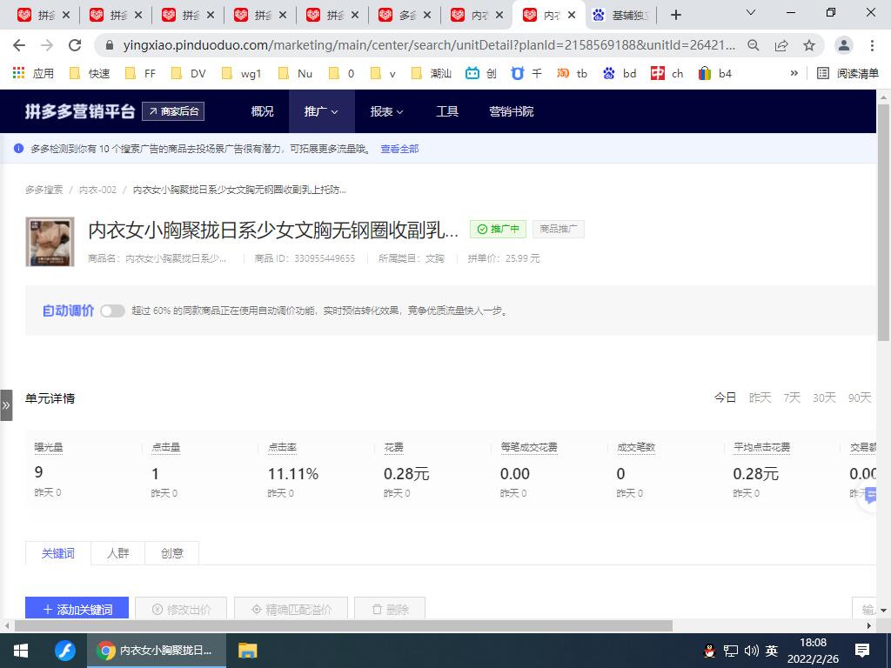
Task: Open the 应用 apps shortcut
Action: (x=34, y=73)
